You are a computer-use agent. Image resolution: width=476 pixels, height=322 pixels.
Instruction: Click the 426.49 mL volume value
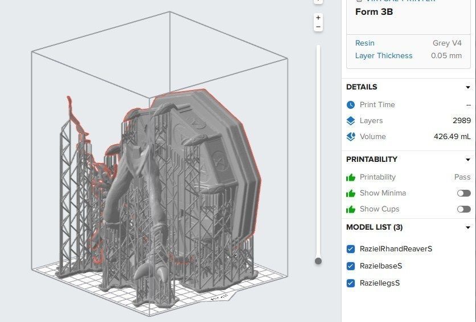(452, 137)
